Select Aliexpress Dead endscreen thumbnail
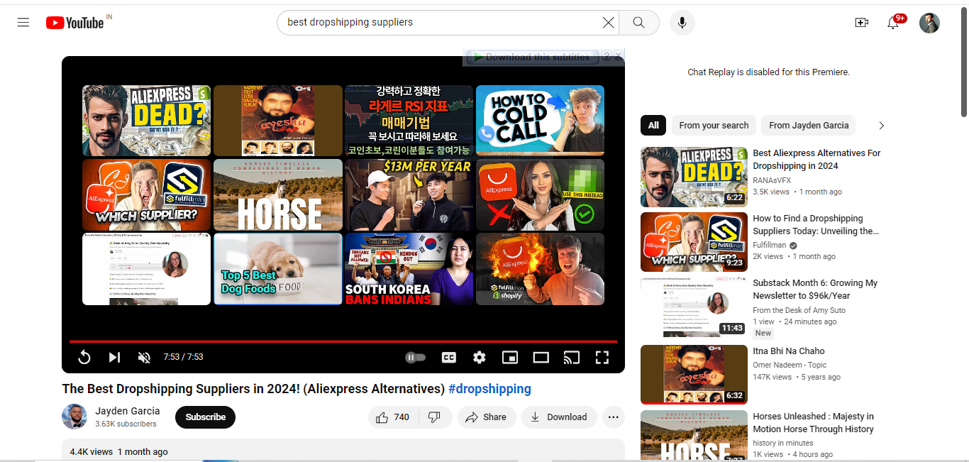The width and height of the screenshot is (969, 462). click(147, 121)
